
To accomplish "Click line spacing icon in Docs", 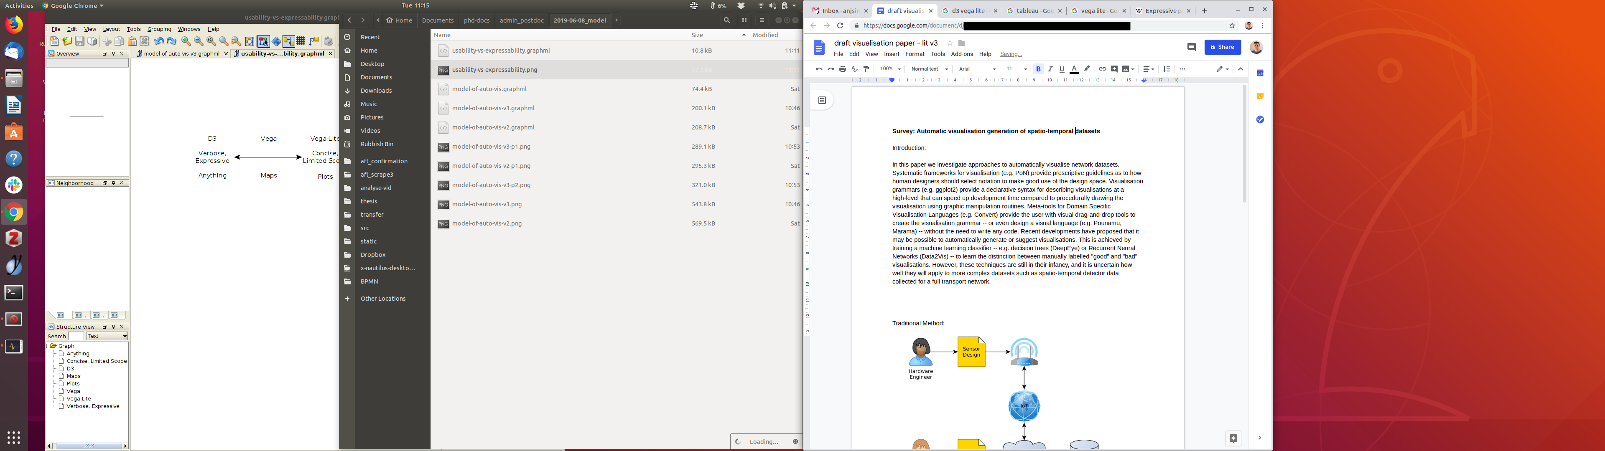I will coord(1167,69).
